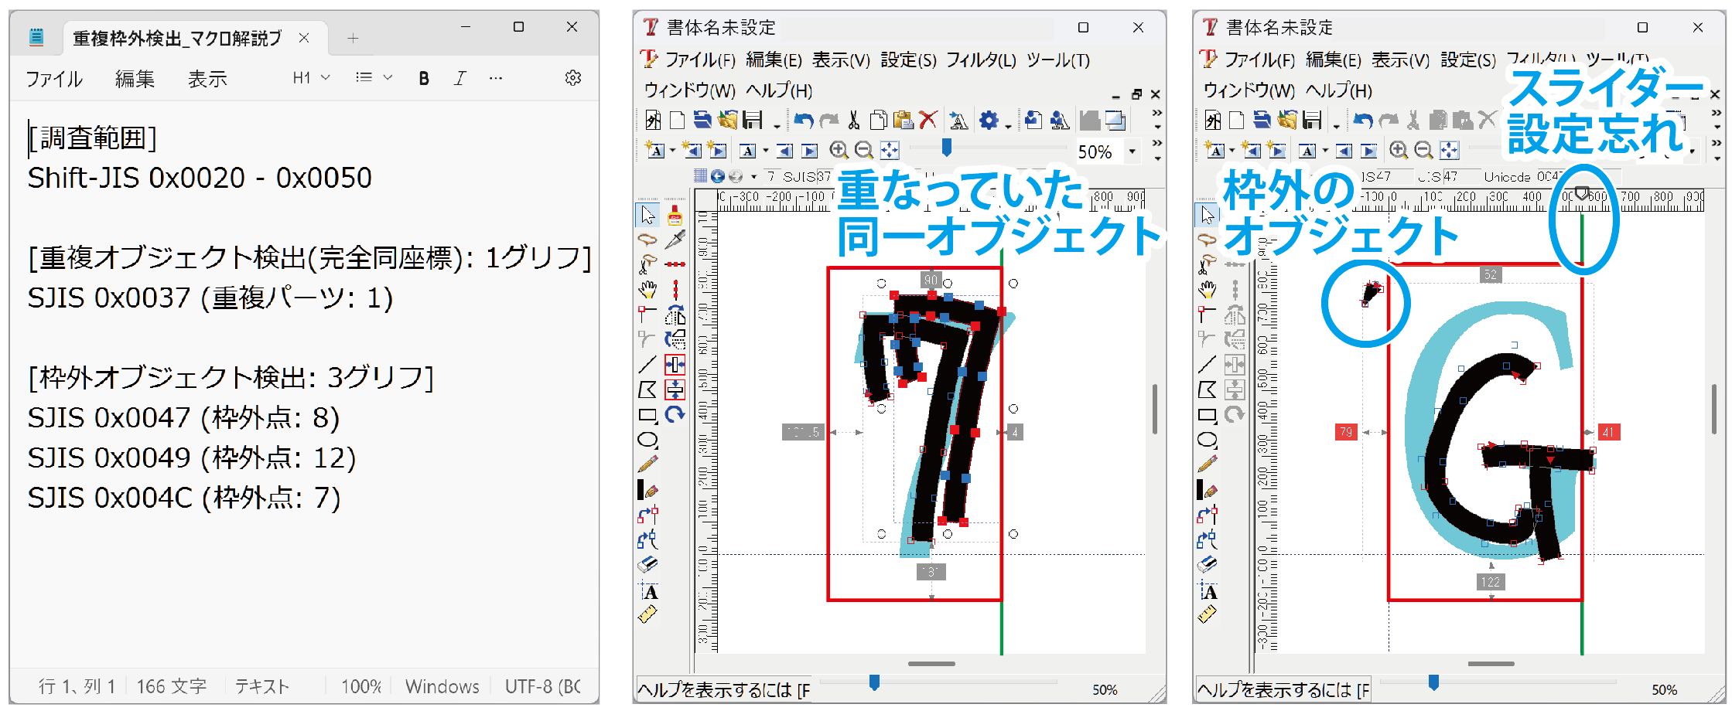
Task: Toggle bold formatting in Notepad
Action: (x=424, y=78)
